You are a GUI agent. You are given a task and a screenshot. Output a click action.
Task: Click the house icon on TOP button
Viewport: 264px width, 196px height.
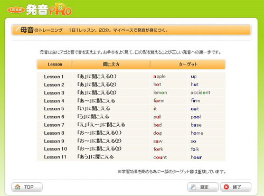tap(17, 187)
